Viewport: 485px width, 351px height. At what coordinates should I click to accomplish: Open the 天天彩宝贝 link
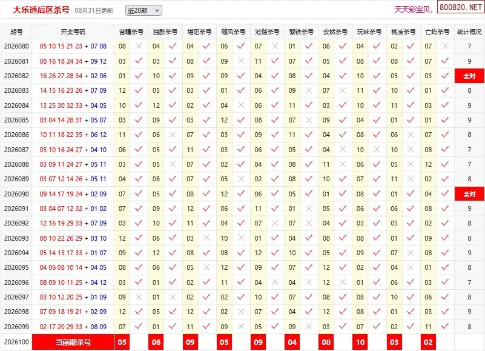pyautogui.click(x=414, y=10)
